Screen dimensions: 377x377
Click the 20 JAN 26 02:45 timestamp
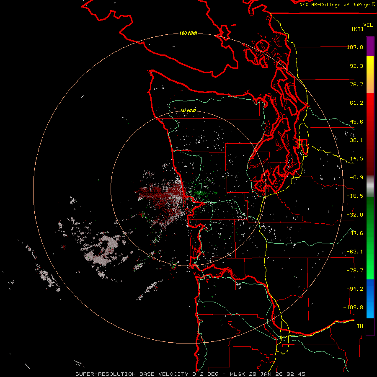277,374
